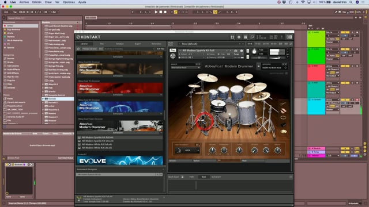Expand Instruments dropdown under 70s Drummer

coord(120,95)
